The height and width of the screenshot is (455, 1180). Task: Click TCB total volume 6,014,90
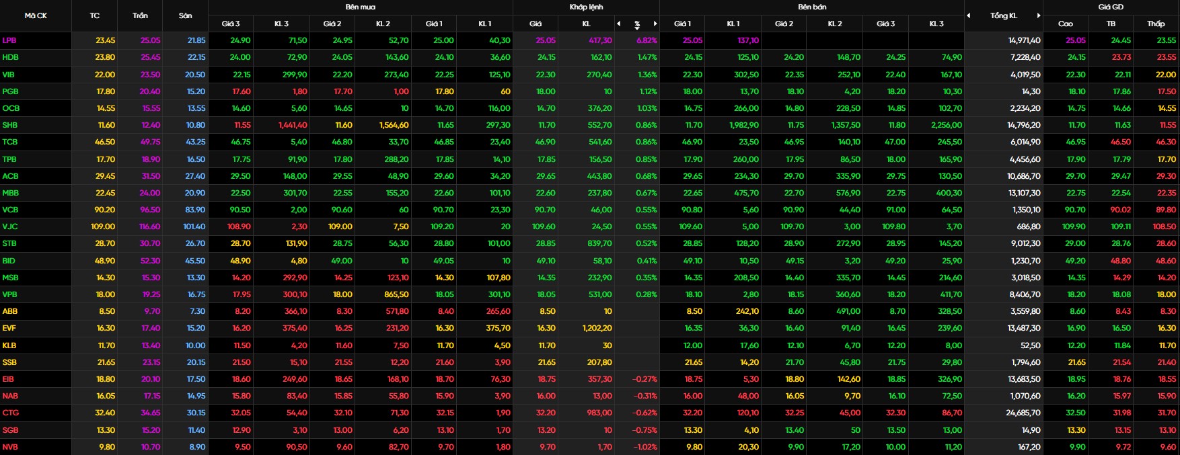pos(1025,142)
